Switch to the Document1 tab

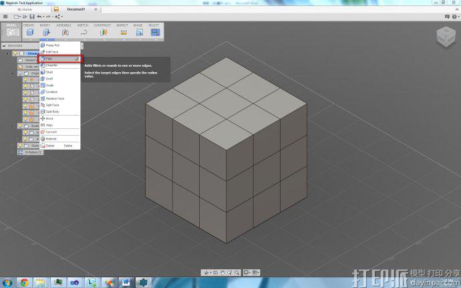[x=76, y=9]
